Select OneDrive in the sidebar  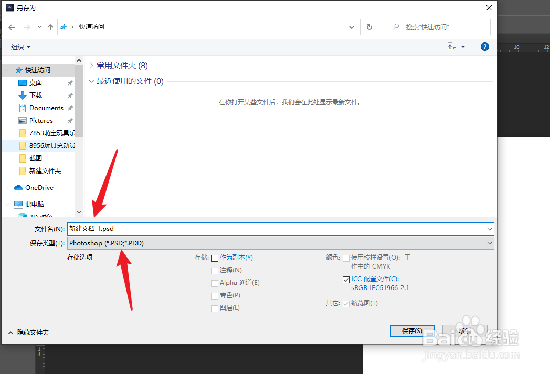[x=39, y=188]
